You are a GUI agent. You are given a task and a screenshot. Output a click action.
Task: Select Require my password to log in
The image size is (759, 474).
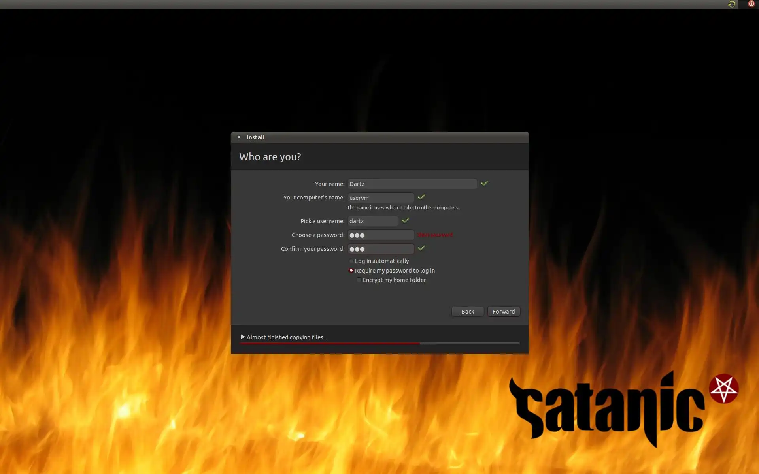351,271
